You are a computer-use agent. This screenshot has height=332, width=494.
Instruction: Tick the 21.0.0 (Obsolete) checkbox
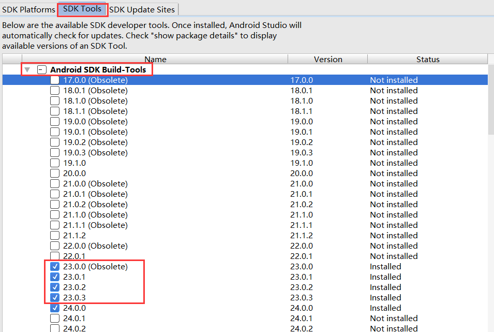(x=55, y=184)
